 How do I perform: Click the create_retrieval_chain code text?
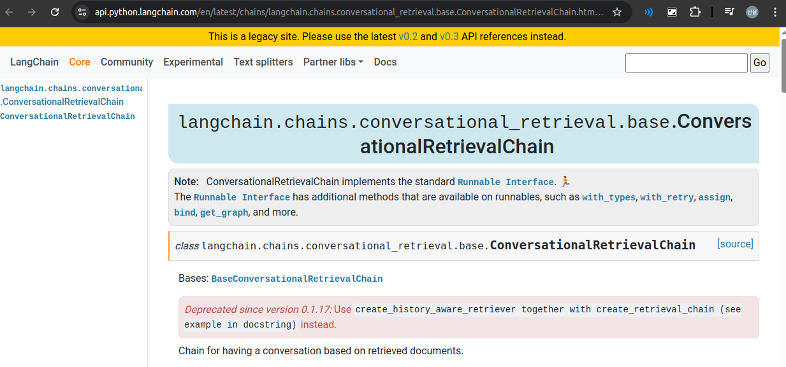click(x=655, y=309)
